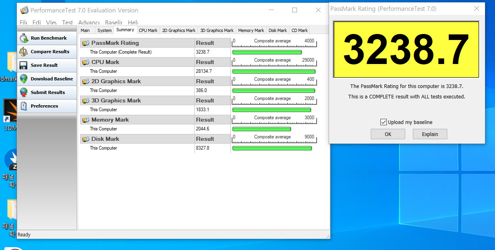Maximize the PerformanceTest window
This screenshot has width=495, height=250.
coord(295,10)
